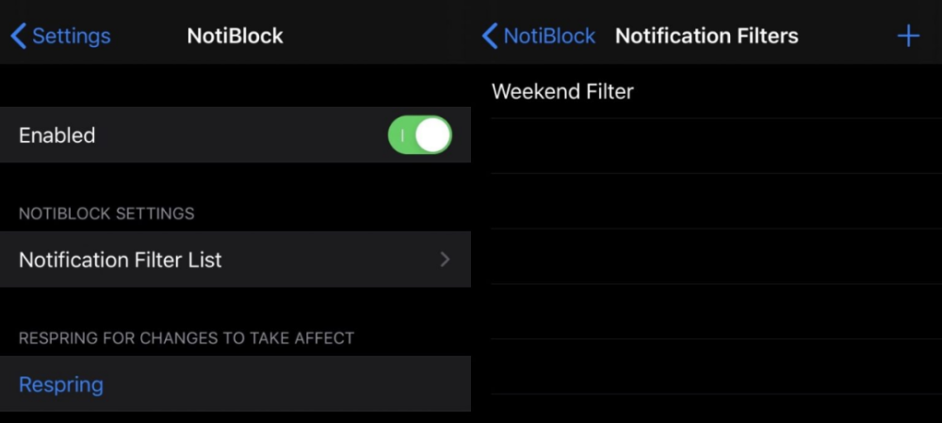Return to NotiBlock via the back label
This screenshot has width=942, height=423.
pyautogui.click(x=549, y=36)
